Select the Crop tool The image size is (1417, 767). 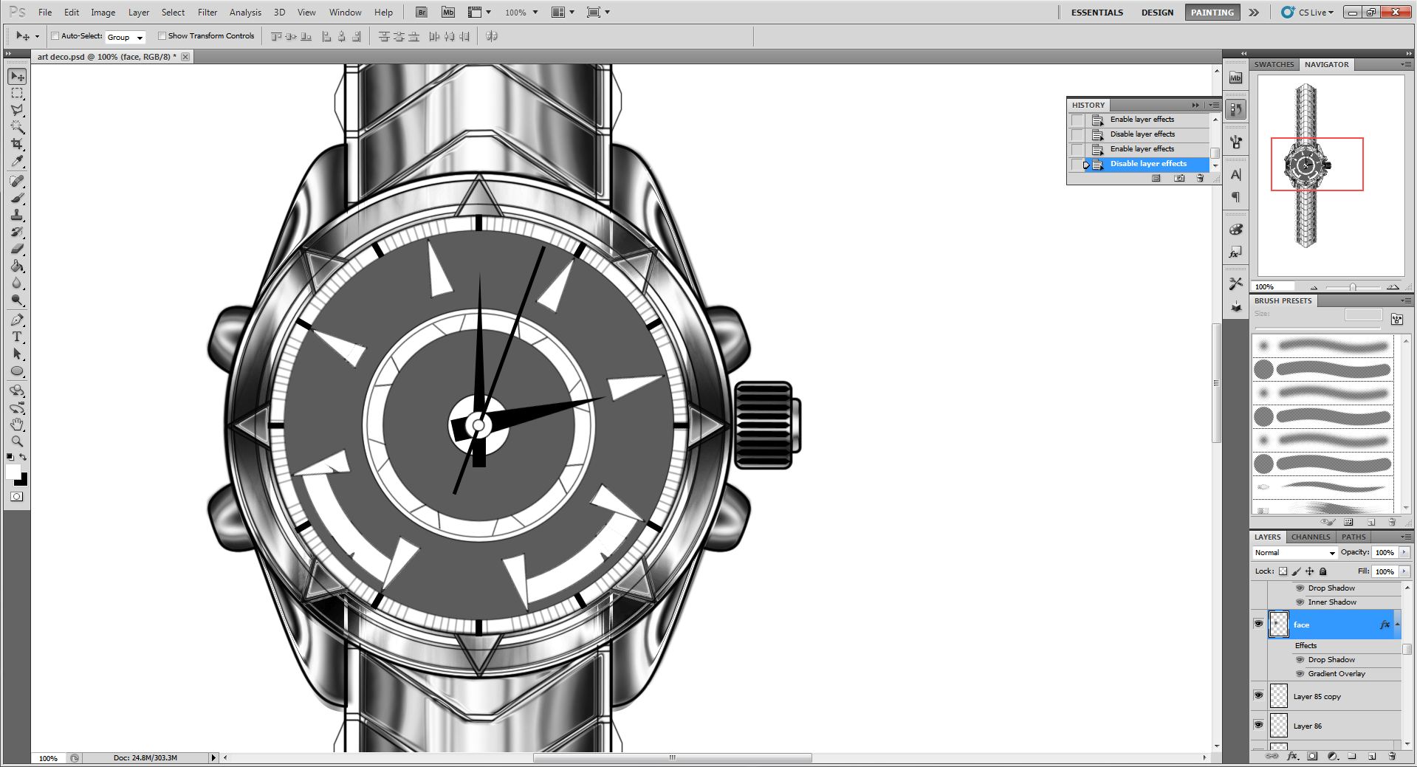[17, 144]
